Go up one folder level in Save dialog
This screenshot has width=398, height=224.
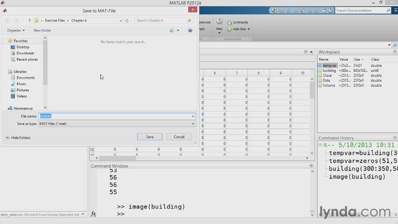(29, 21)
